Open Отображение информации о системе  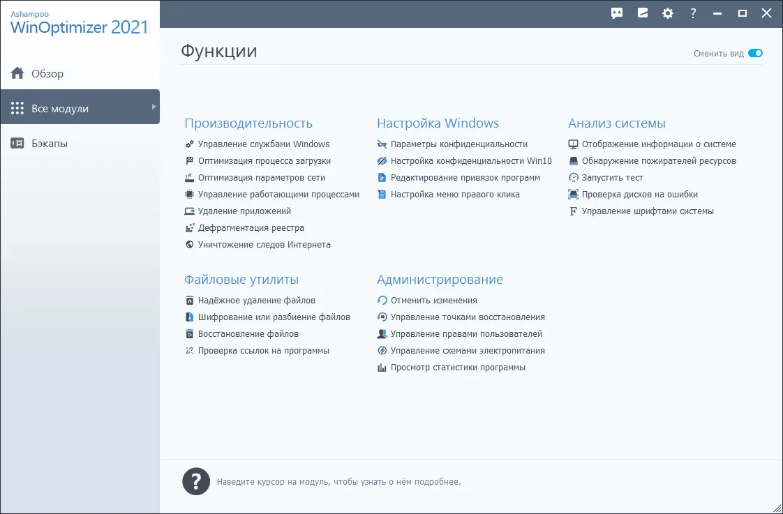click(x=659, y=144)
